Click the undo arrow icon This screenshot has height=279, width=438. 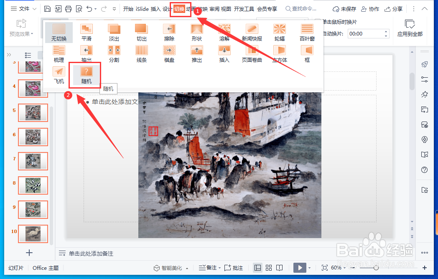pos(89,9)
